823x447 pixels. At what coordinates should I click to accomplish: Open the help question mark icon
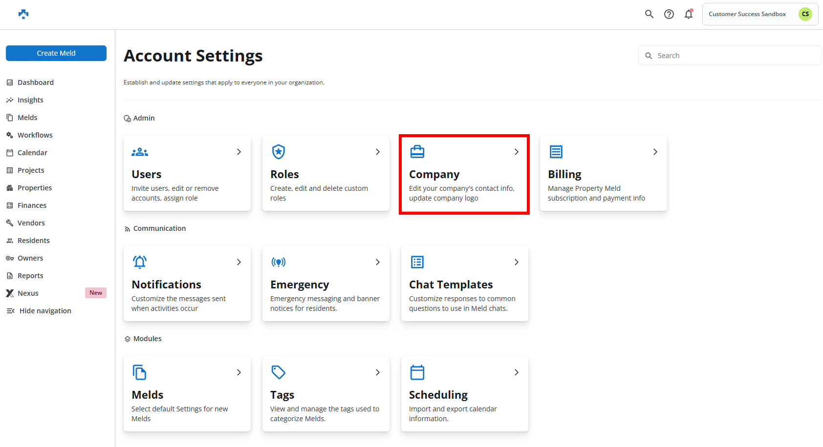pyautogui.click(x=669, y=14)
